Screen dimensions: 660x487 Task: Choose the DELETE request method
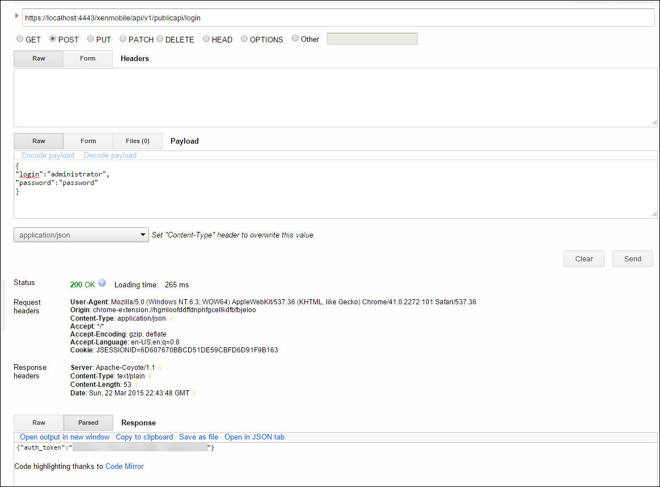(x=160, y=40)
